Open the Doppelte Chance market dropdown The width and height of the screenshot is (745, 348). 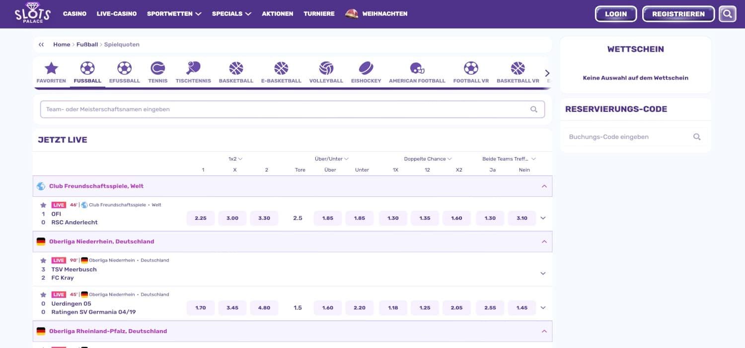point(427,159)
